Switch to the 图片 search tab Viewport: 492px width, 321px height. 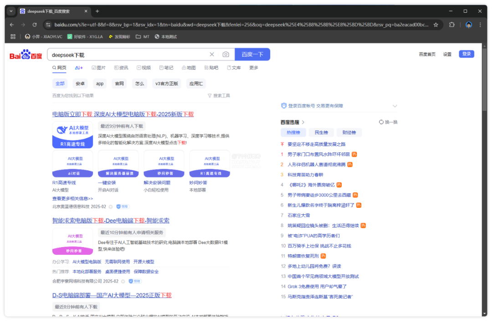pos(98,68)
